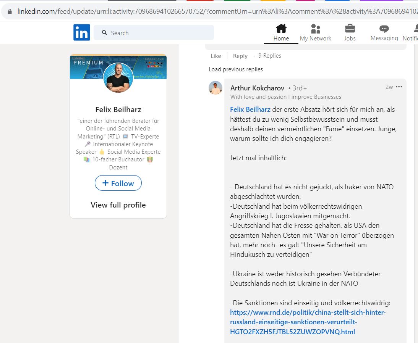Open Arthur Kokcharov's name link

[257, 88]
